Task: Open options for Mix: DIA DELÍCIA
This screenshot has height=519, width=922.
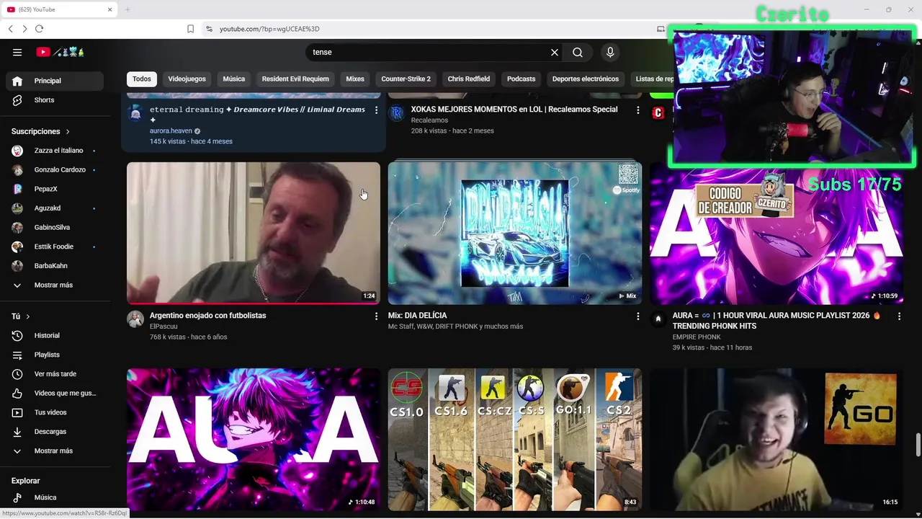Action: click(637, 316)
